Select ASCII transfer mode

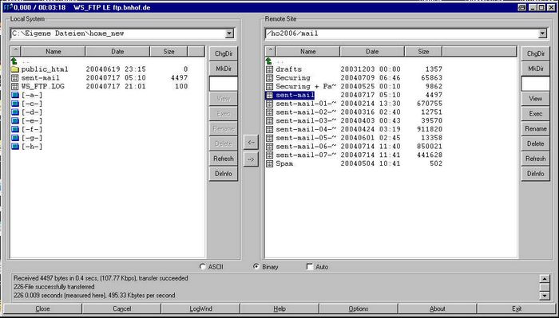pyautogui.click(x=203, y=266)
